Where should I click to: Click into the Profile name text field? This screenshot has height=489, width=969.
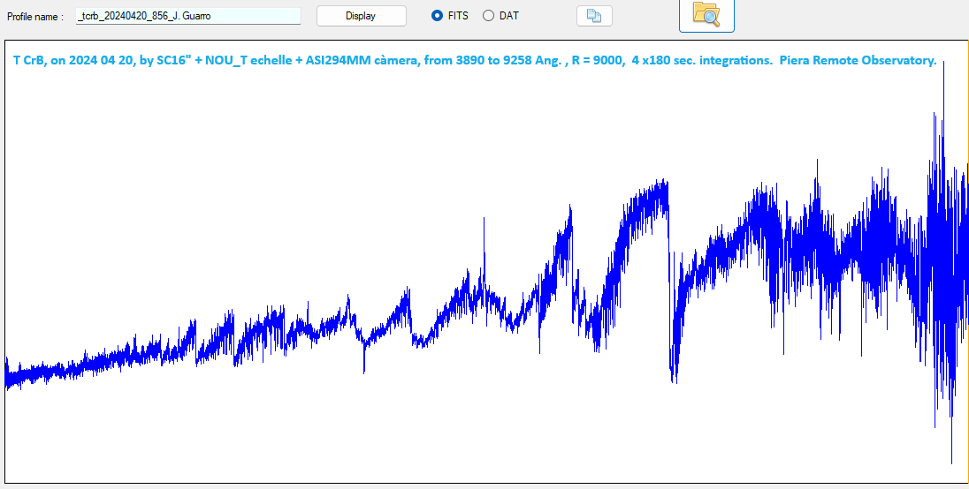coord(187,16)
